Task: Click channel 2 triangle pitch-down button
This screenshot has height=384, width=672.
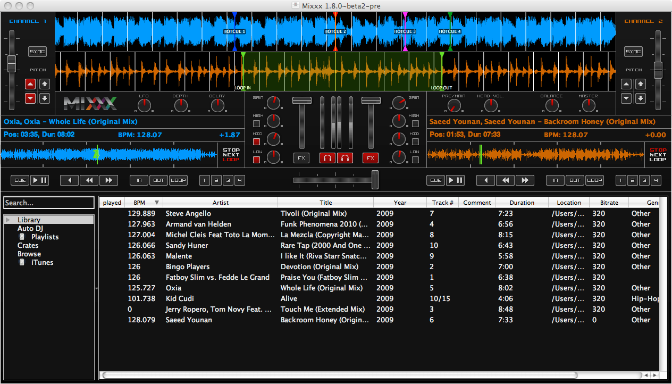Action: click(627, 98)
